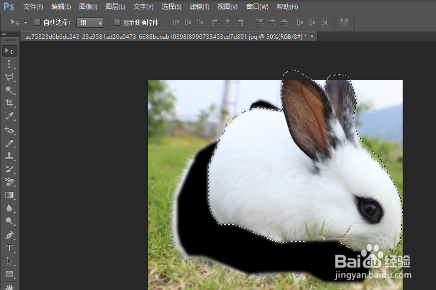This screenshot has height=290, width=436.
Task: Click Distribute horizontal centers icon
Action: [312, 22]
